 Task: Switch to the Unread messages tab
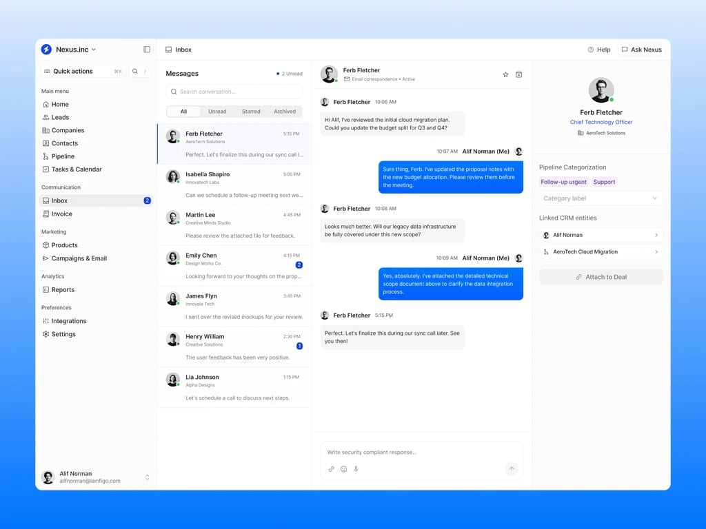point(217,112)
